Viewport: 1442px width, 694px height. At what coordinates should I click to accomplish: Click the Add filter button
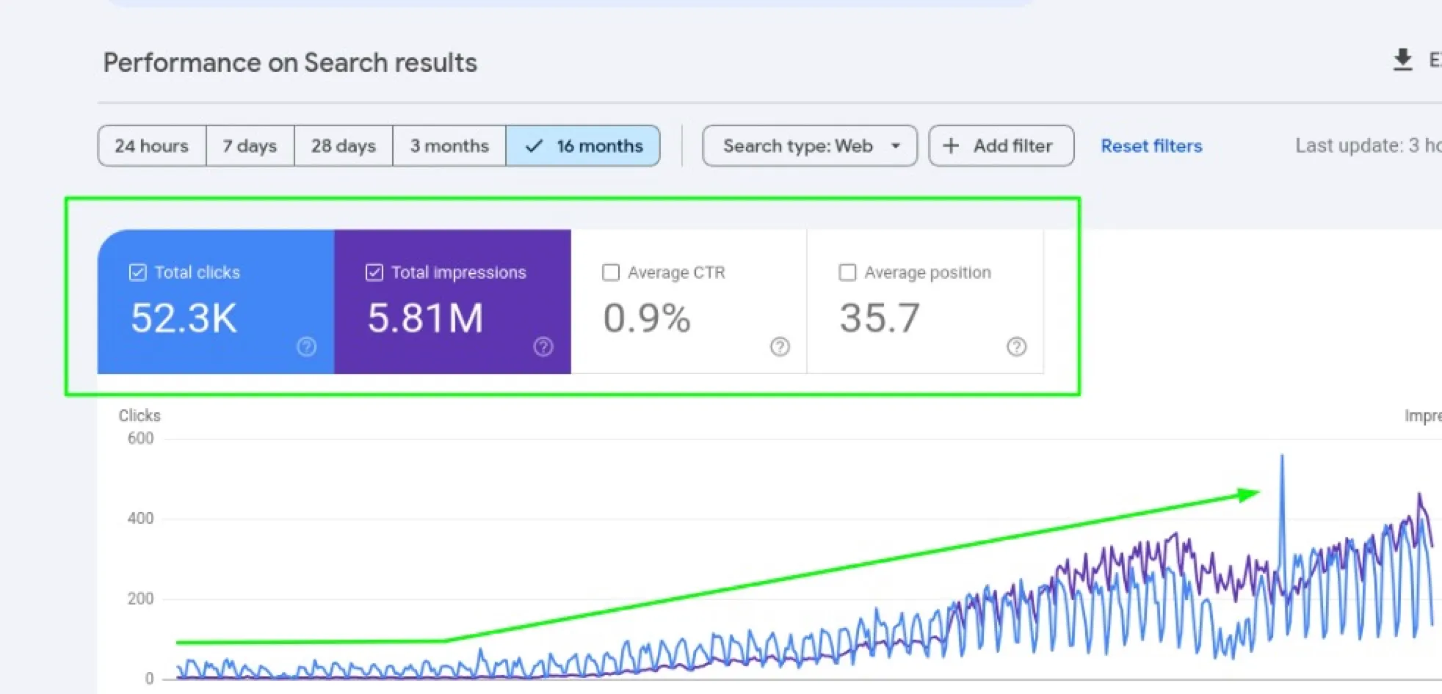1001,146
